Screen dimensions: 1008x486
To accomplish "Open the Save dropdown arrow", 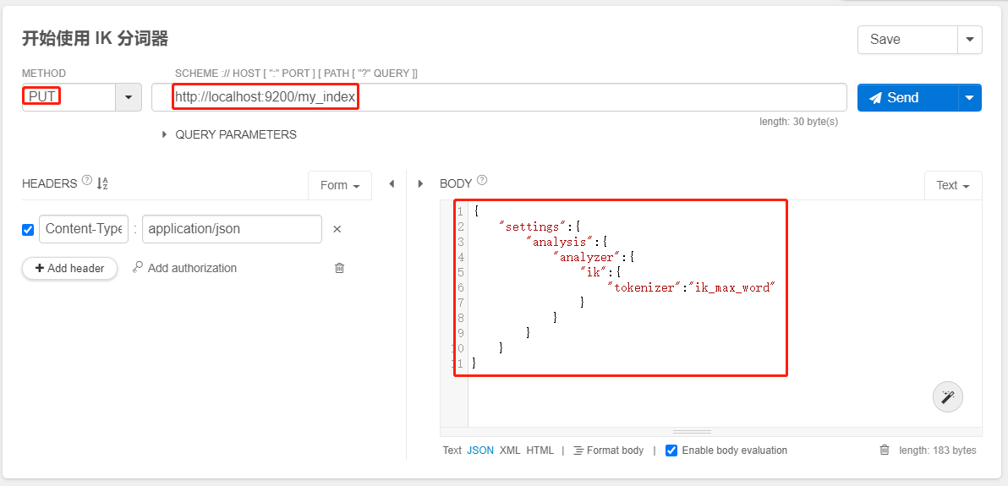I will [969, 39].
